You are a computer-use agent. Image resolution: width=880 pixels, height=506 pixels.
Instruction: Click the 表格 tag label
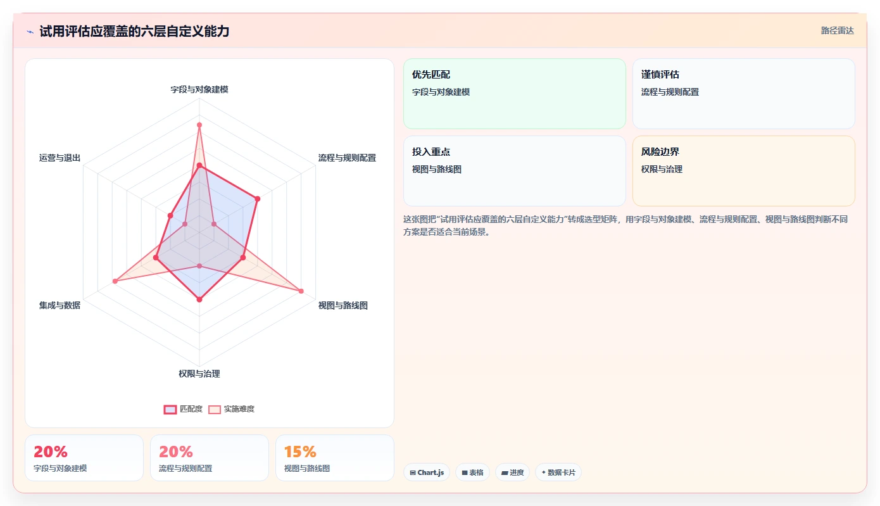coord(476,472)
